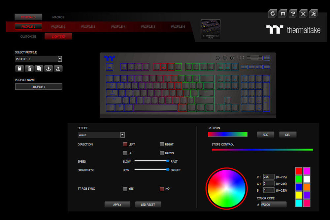Open settings with the wrench icon
330x220 pixels.
click(313, 14)
